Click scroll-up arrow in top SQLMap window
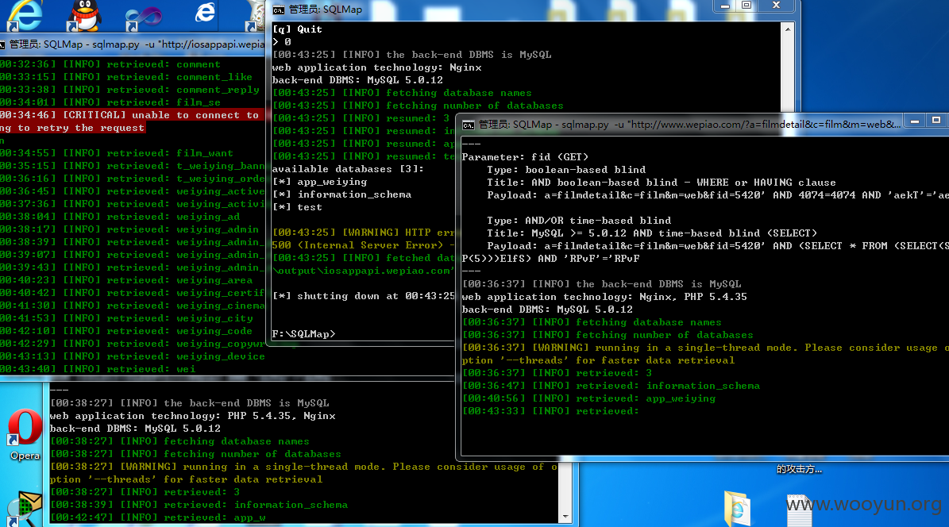Viewport: 949px width, 527px height. (788, 29)
